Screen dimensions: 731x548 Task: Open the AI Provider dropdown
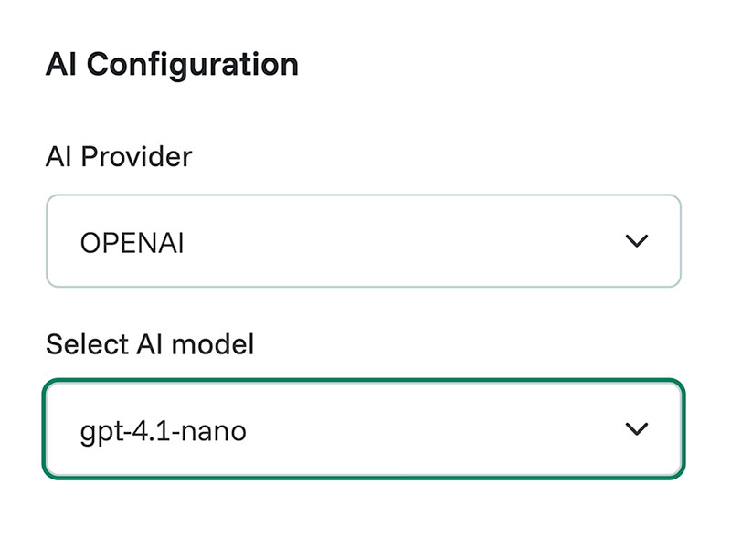point(363,241)
